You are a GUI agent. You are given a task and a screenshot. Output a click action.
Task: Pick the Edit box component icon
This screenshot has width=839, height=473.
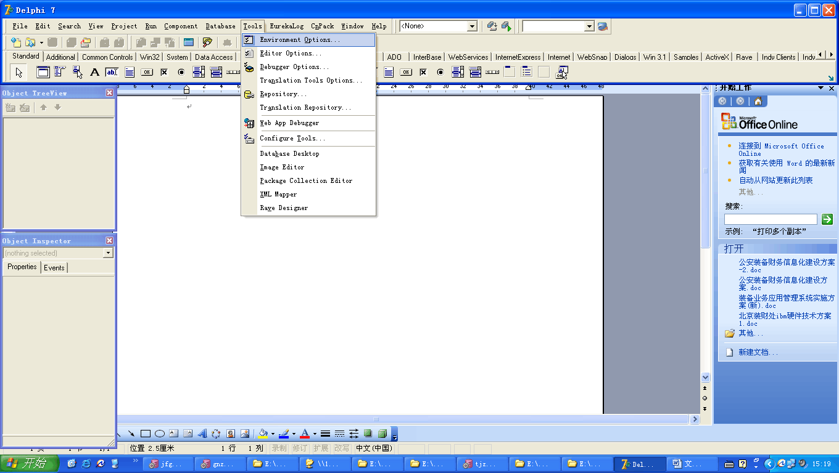(x=112, y=72)
